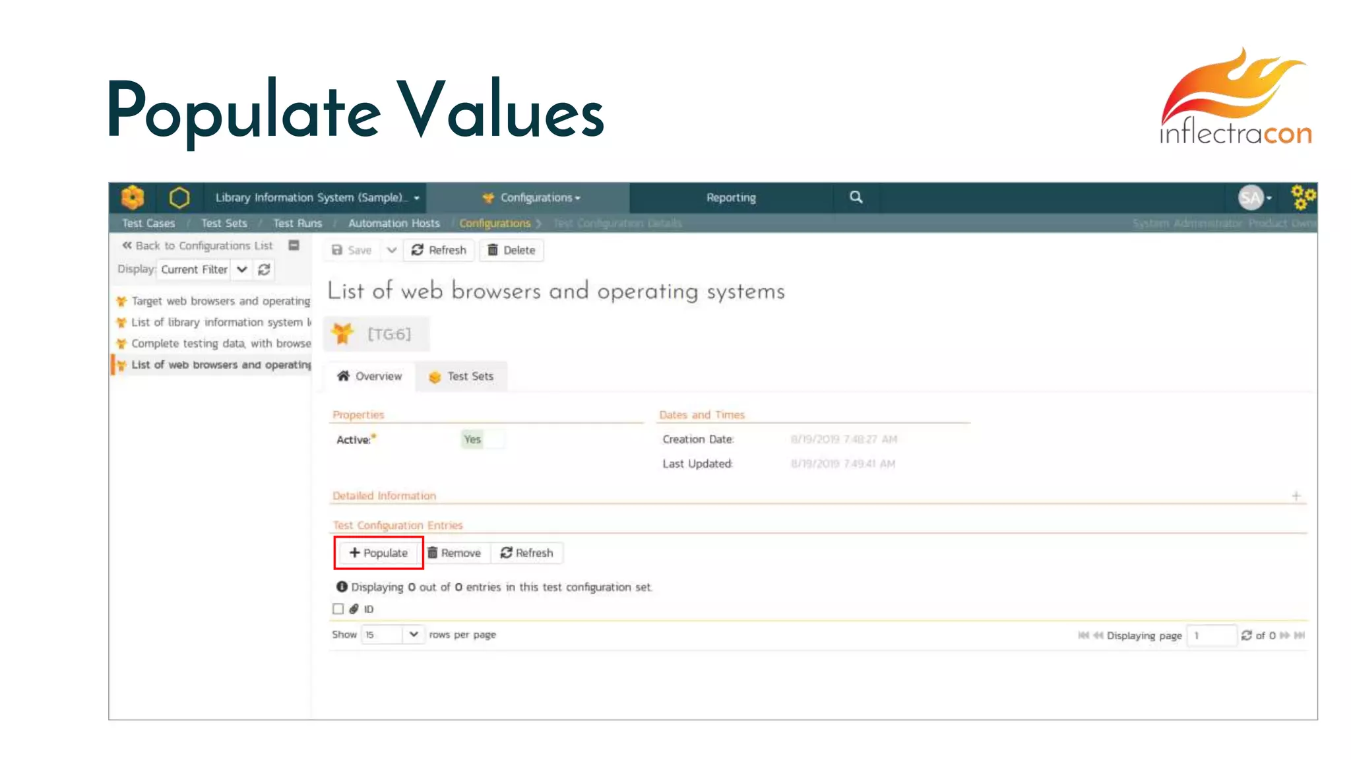
Task: Click the TG:6 configuration set icon
Action: [342, 334]
